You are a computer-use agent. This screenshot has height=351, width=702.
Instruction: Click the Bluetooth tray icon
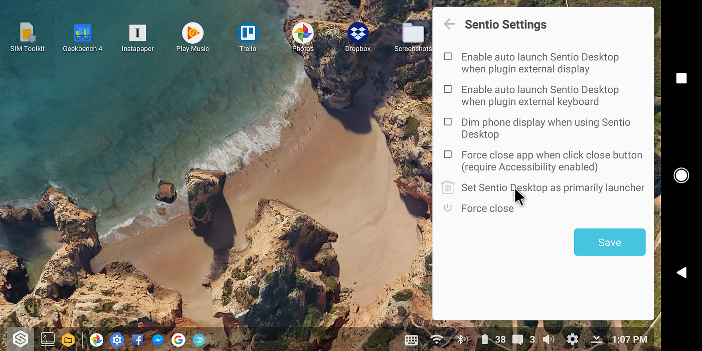(x=462, y=340)
